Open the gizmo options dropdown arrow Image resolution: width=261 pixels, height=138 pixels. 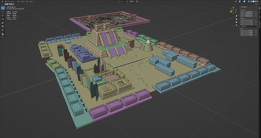pos(242,2)
